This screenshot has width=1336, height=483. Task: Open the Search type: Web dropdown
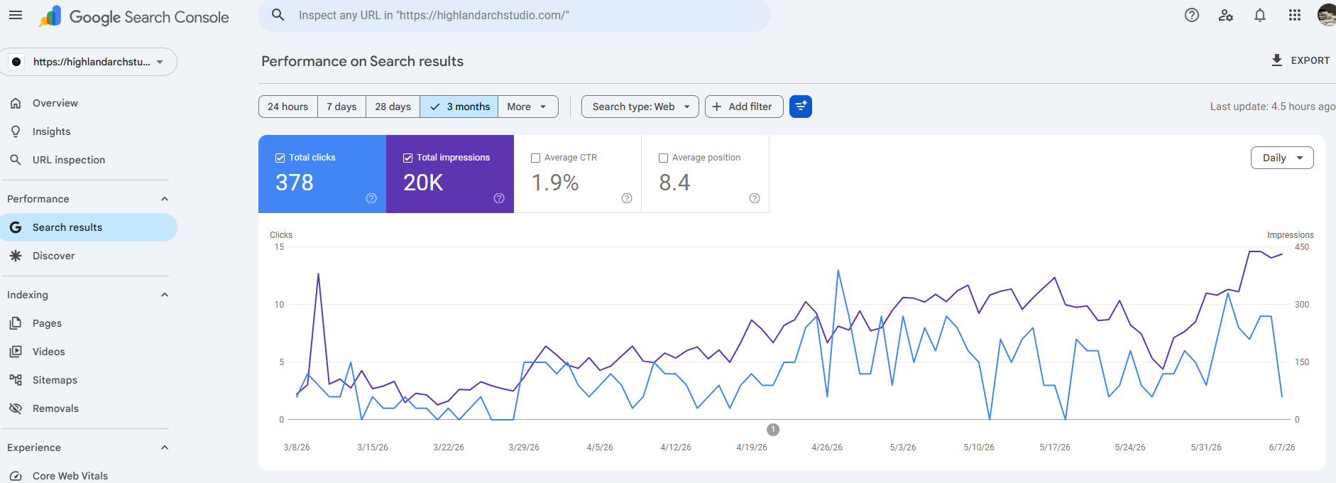point(640,107)
